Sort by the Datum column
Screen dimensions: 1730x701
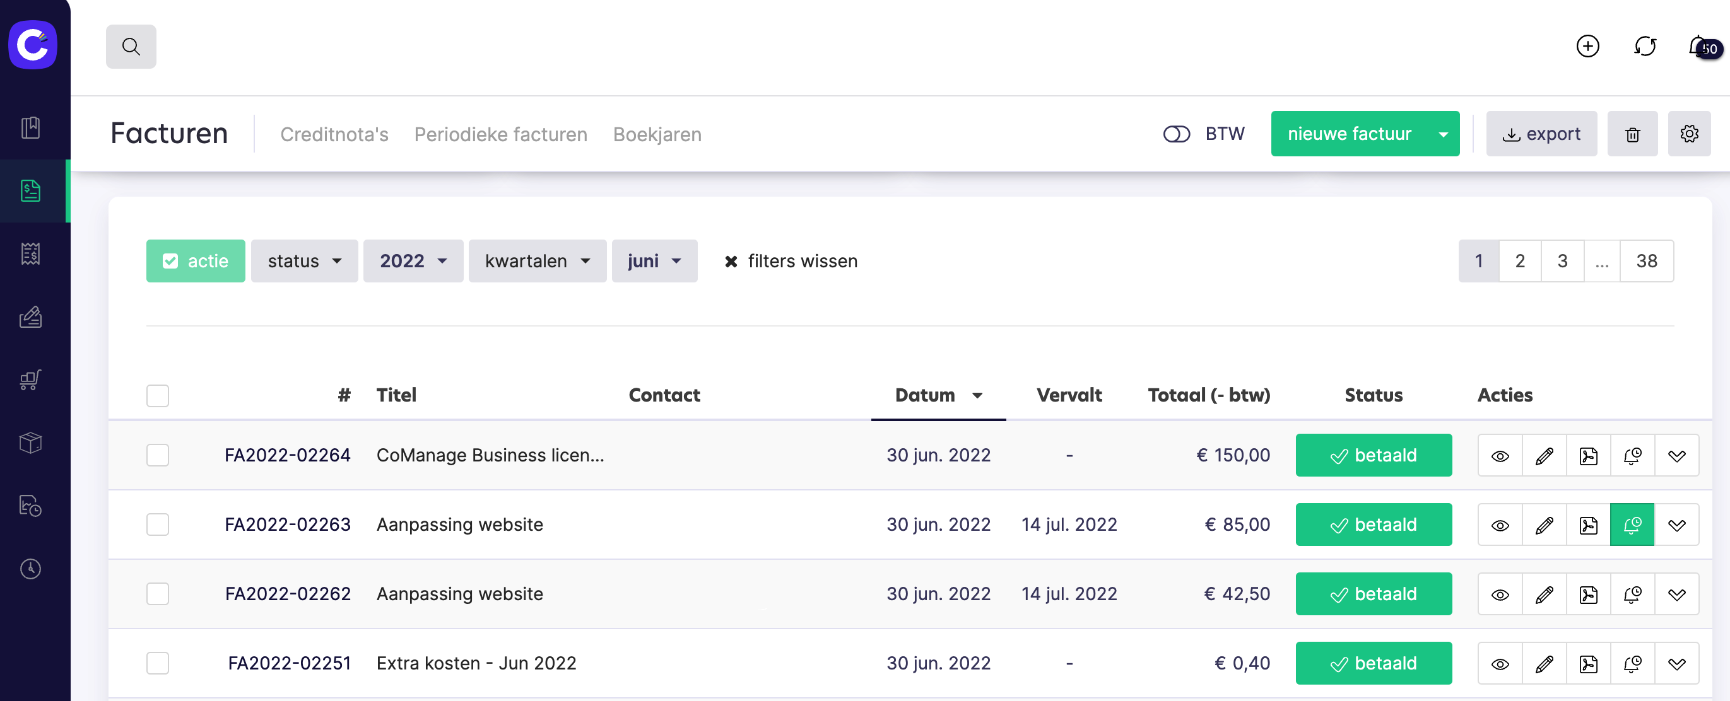pyautogui.click(x=938, y=395)
